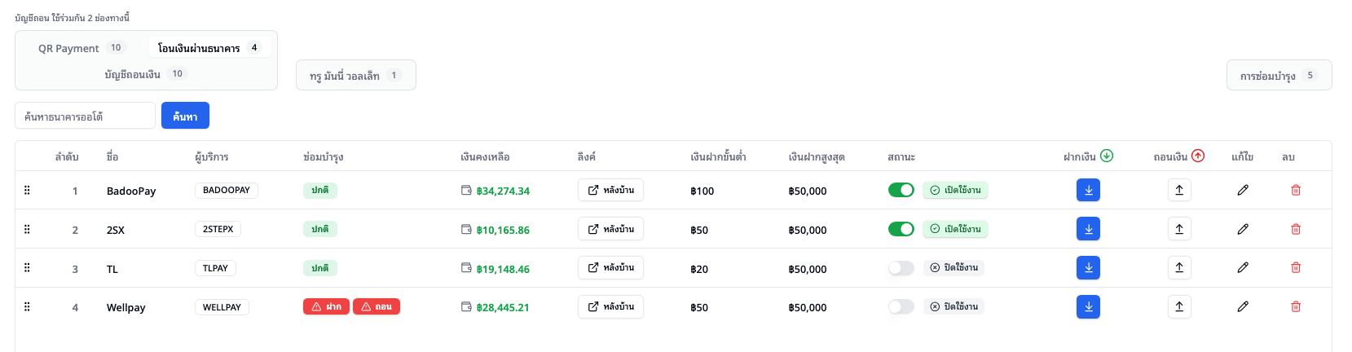Enable the Wellpay status switch
Image resolution: width=1352 pixels, height=352 pixels.
pyautogui.click(x=901, y=307)
